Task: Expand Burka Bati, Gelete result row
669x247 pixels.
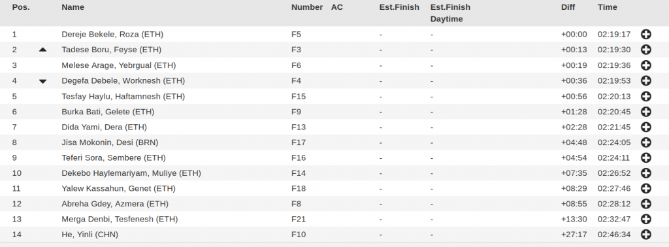Action: (646, 112)
